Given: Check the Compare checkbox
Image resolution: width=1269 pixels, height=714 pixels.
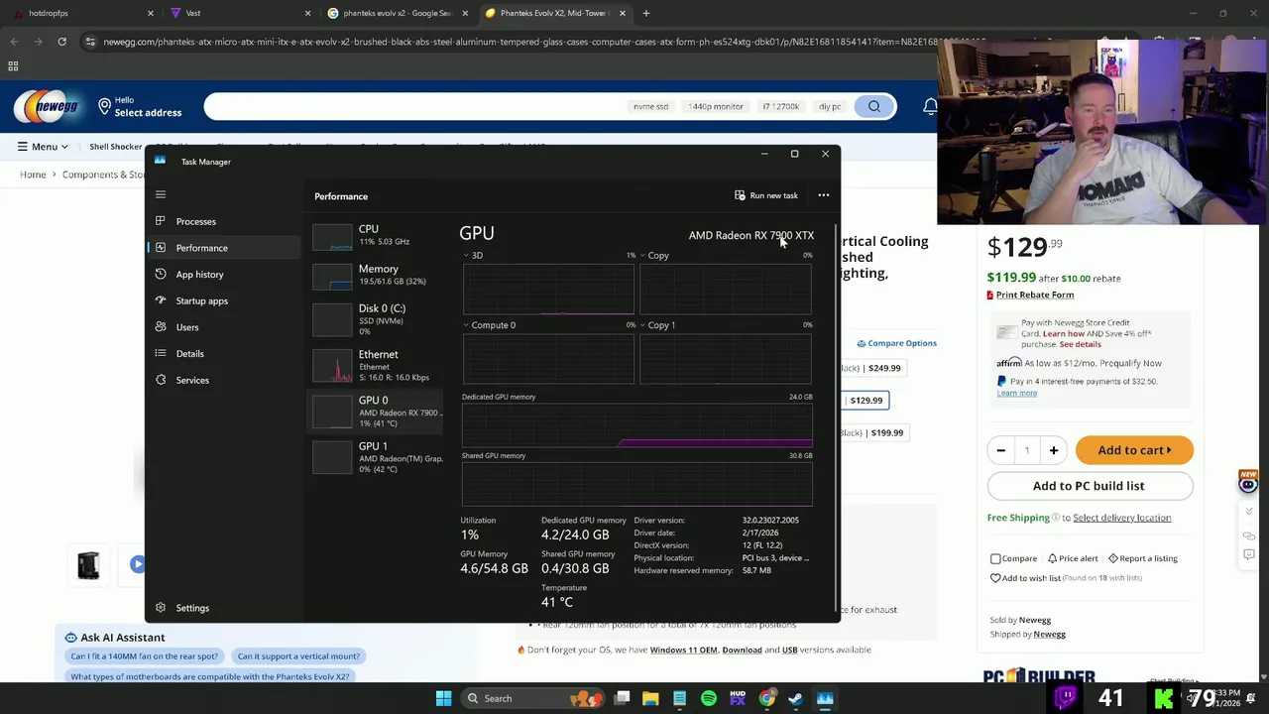Looking at the screenshot, I should pos(995,558).
